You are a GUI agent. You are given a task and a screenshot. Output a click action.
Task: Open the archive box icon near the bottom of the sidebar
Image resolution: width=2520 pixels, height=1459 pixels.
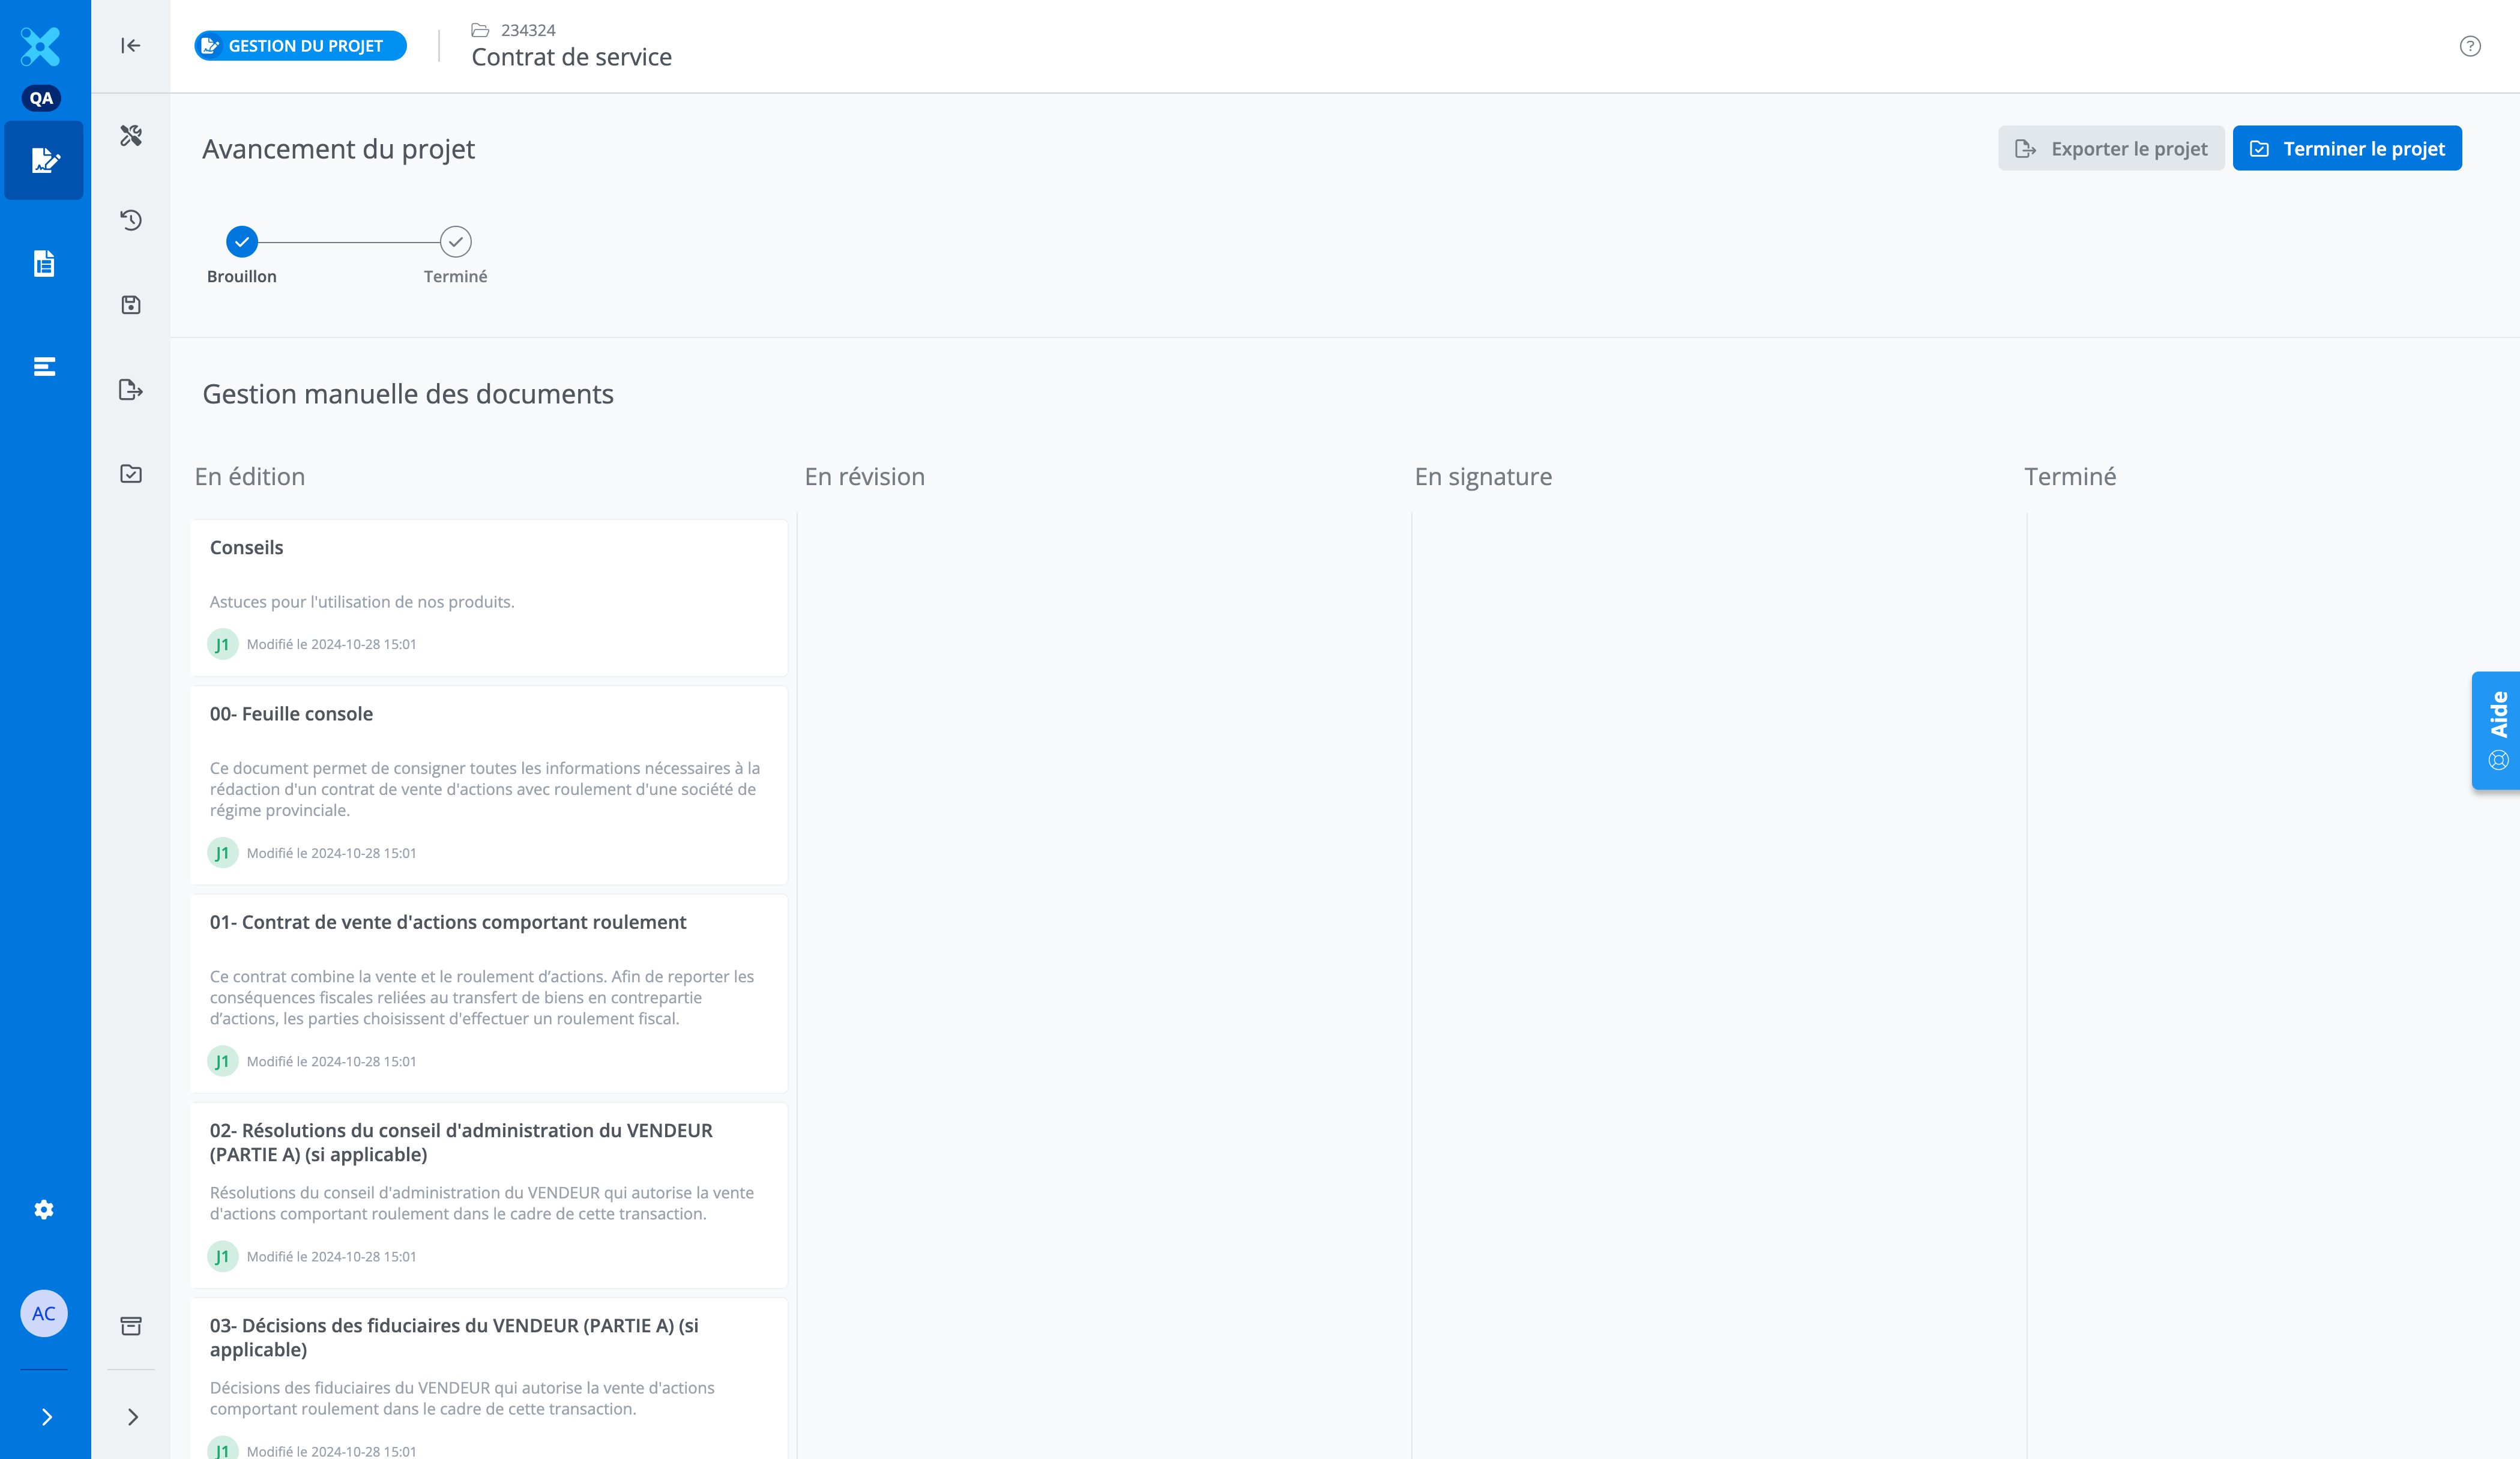tap(131, 1326)
